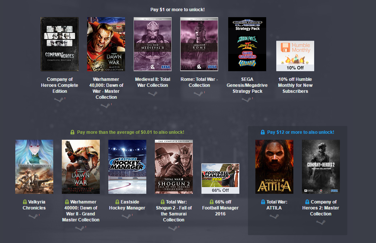
Task: Click Rome: Total War - Collection title
Action: click(x=199, y=82)
